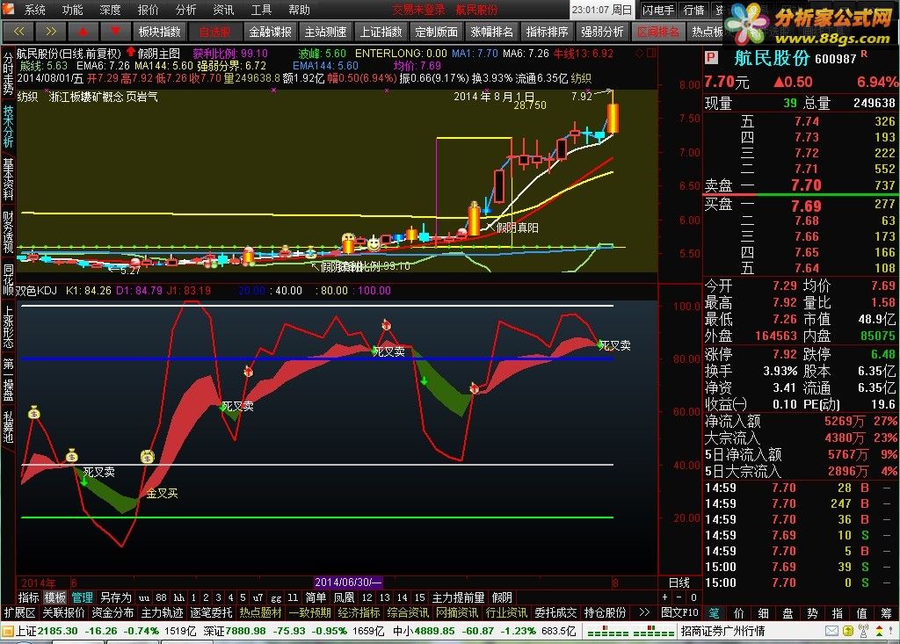
Task: Open the 资金分布 bottom tab
Action: pyautogui.click(x=112, y=612)
